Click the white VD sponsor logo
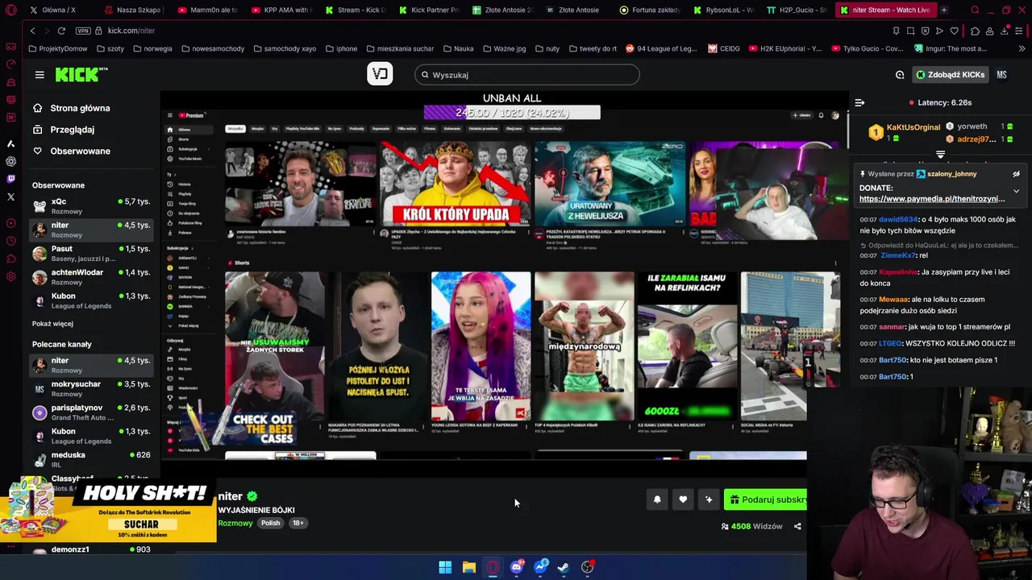This screenshot has width=1032, height=580. click(x=380, y=74)
